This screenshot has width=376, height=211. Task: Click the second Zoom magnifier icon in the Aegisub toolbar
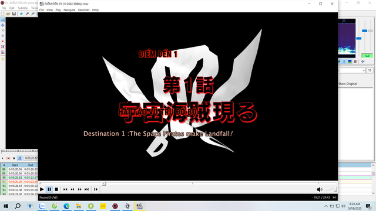(33, 14)
